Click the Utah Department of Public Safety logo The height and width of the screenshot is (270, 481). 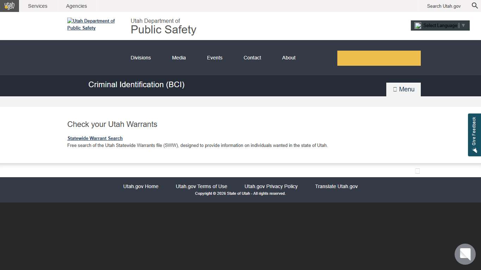coord(91,24)
